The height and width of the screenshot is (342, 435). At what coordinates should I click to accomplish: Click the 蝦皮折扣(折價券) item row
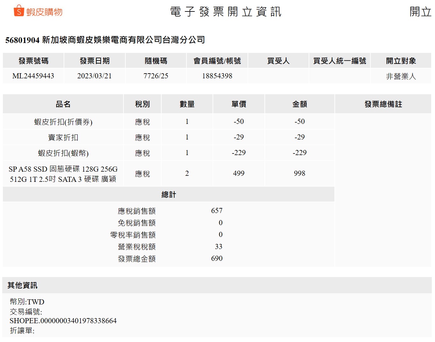tap(63, 122)
